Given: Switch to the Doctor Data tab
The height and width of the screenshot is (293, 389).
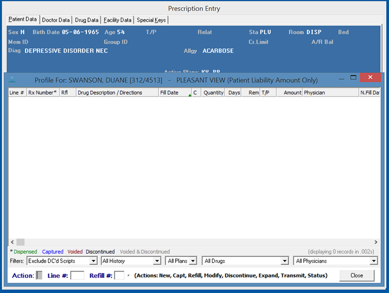Looking at the screenshot, I should tap(56, 20).
